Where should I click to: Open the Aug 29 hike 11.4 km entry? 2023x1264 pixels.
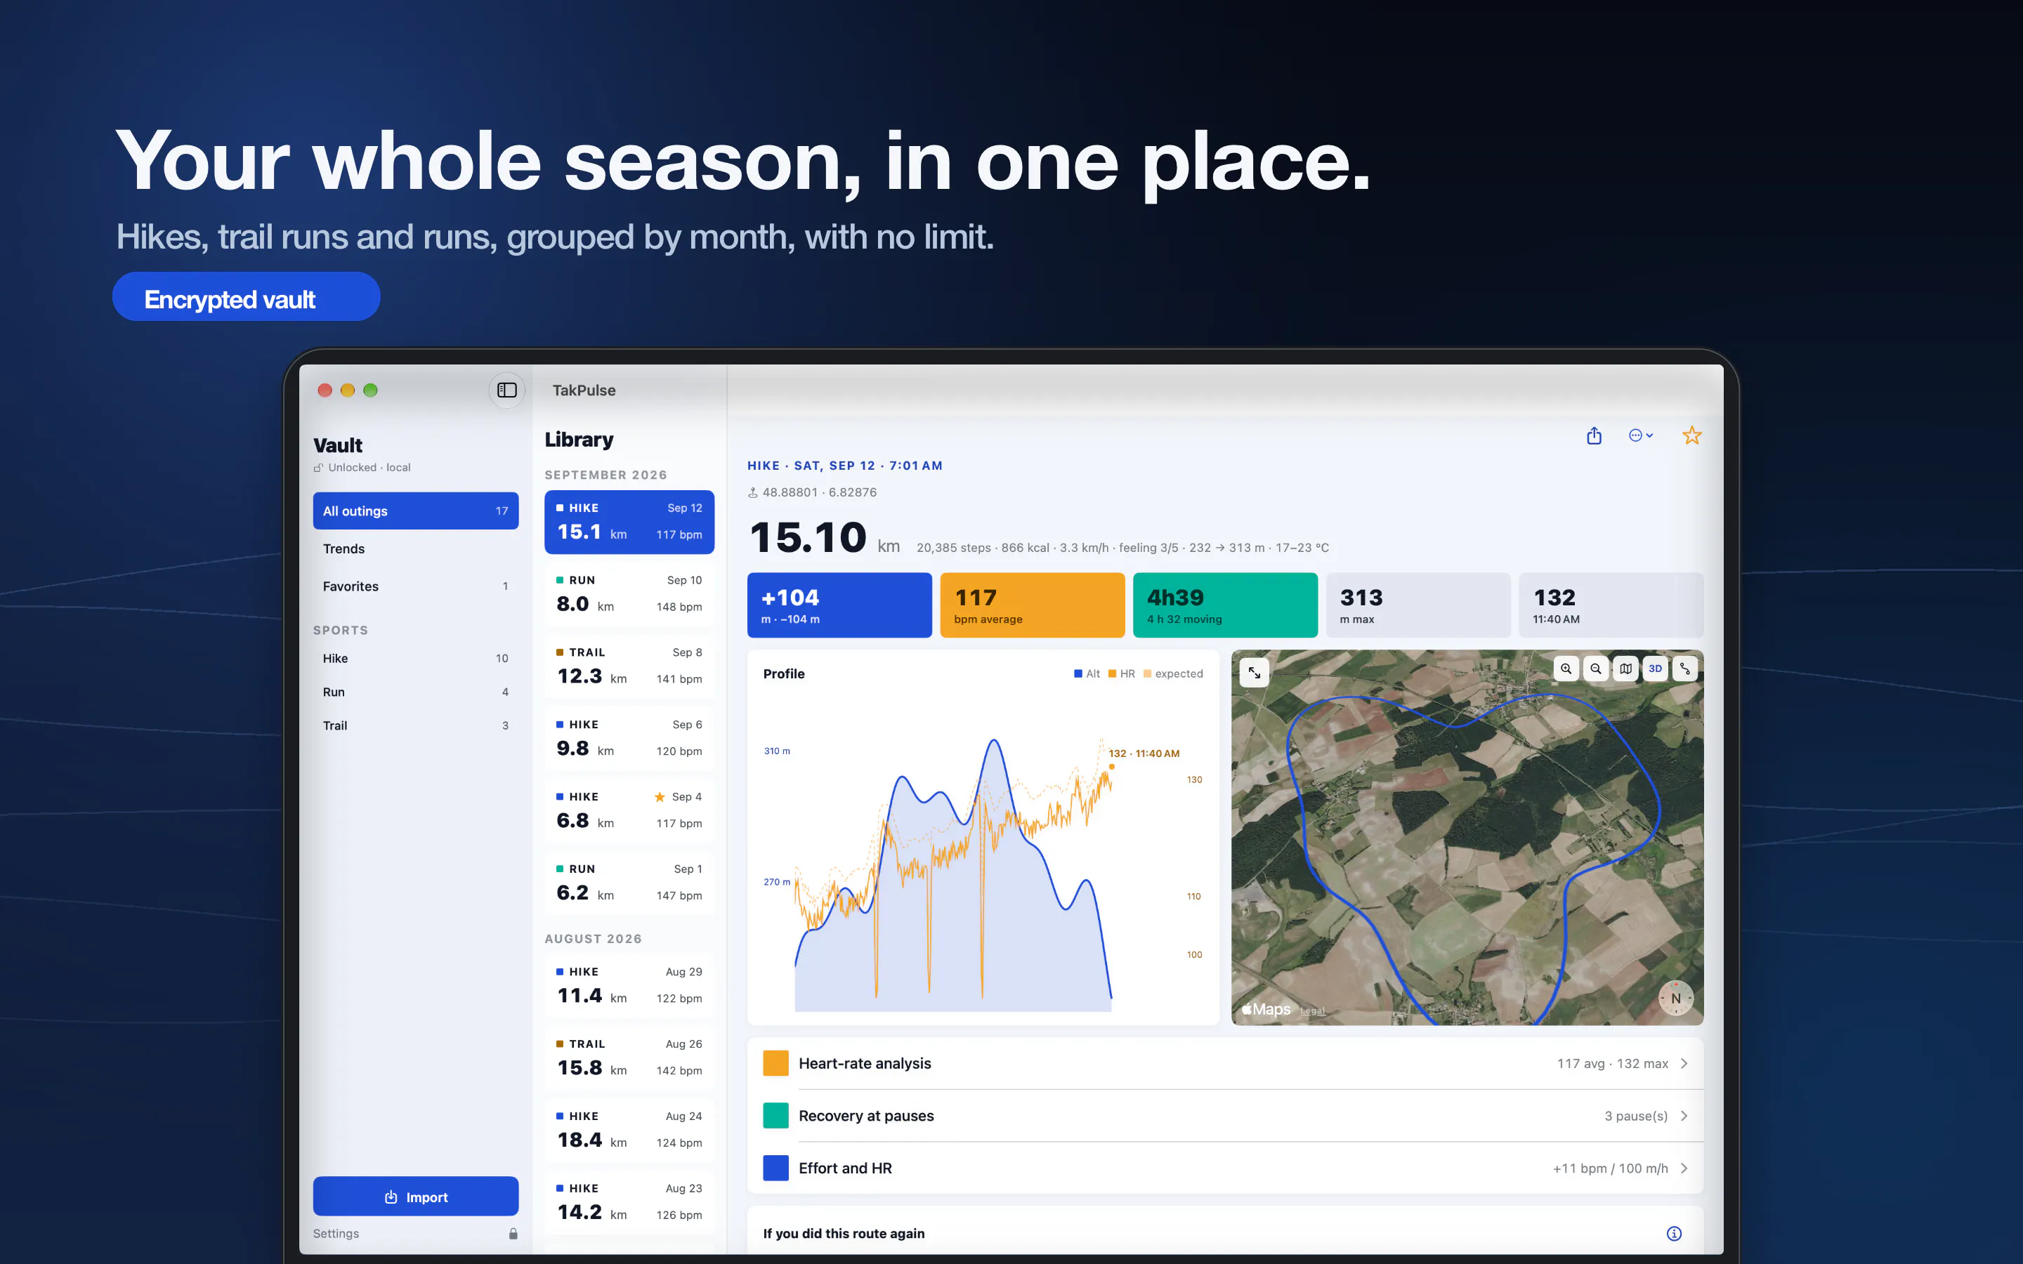pyautogui.click(x=629, y=986)
